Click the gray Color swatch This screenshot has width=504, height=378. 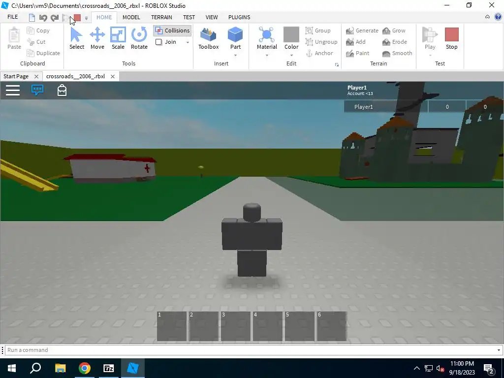(x=291, y=34)
